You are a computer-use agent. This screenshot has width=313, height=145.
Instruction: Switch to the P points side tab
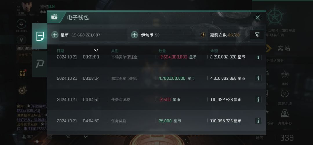40,64
